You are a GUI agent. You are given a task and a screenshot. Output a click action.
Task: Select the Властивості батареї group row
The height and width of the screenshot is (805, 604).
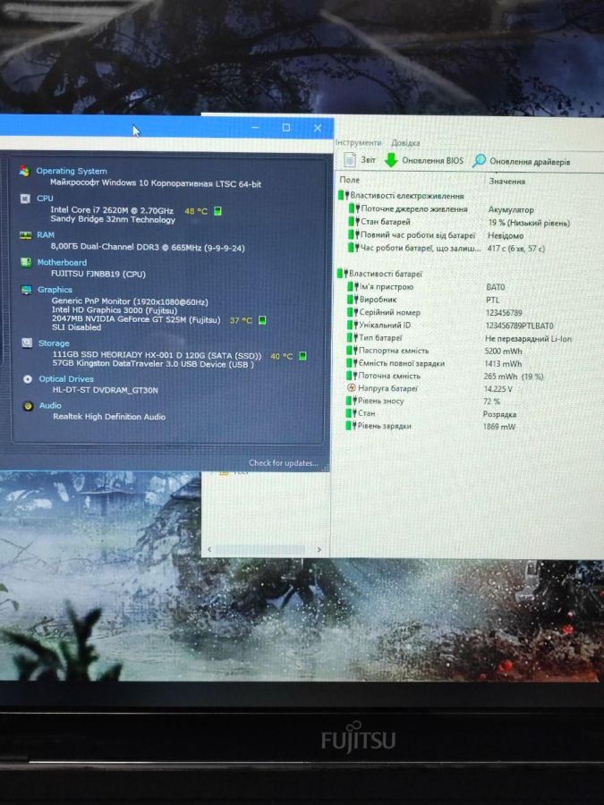coord(380,274)
